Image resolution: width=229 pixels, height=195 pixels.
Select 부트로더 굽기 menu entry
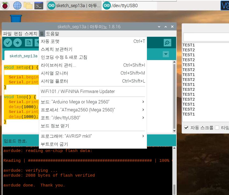(93, 144)
